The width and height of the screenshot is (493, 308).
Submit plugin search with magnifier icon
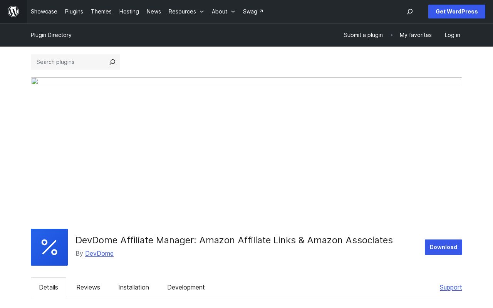click(x=112, y=62)
